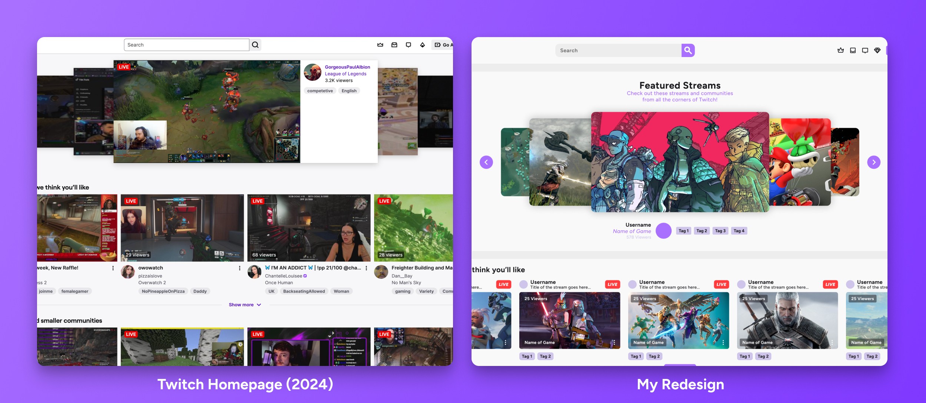
Task: Open the Dan__Bay channel link
Action: [402, 276]
